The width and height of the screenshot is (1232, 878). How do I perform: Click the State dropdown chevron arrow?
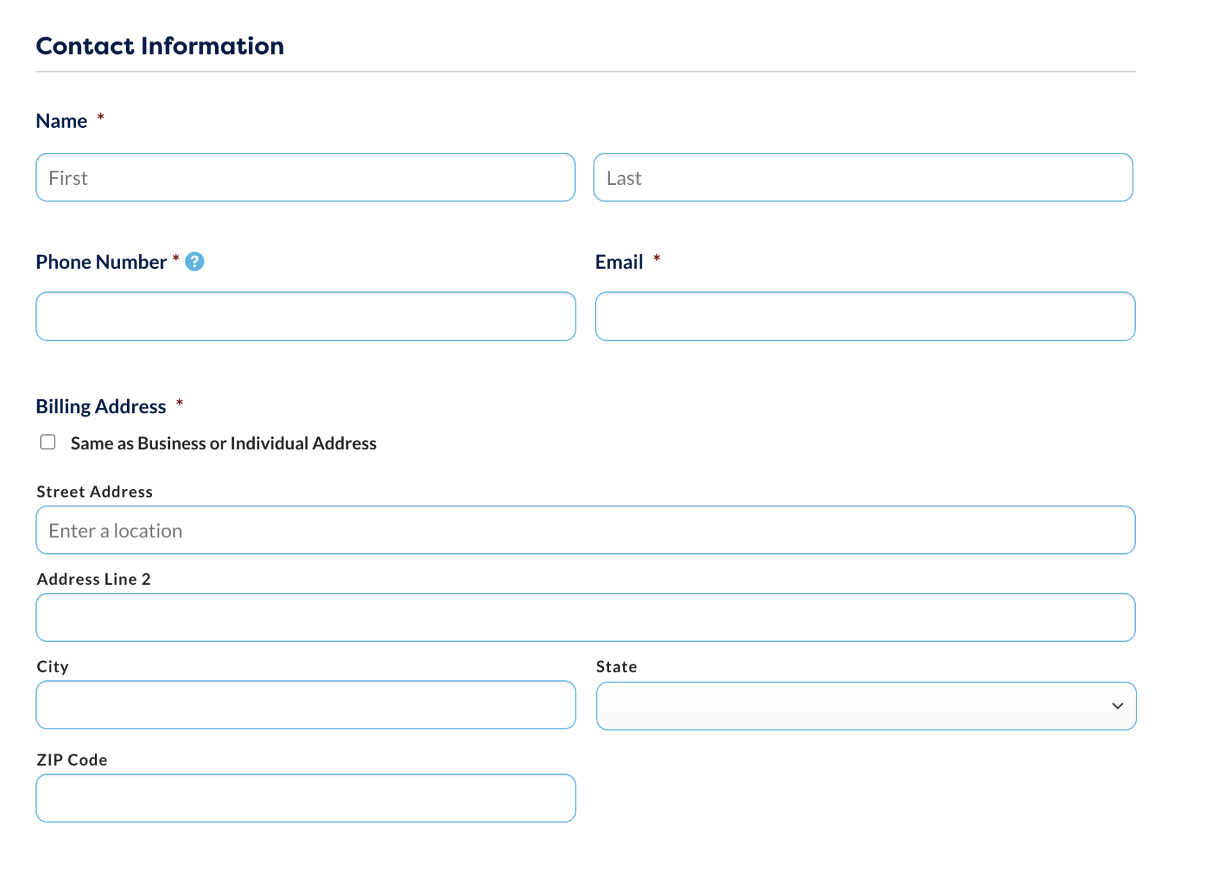pos(1118,706)
